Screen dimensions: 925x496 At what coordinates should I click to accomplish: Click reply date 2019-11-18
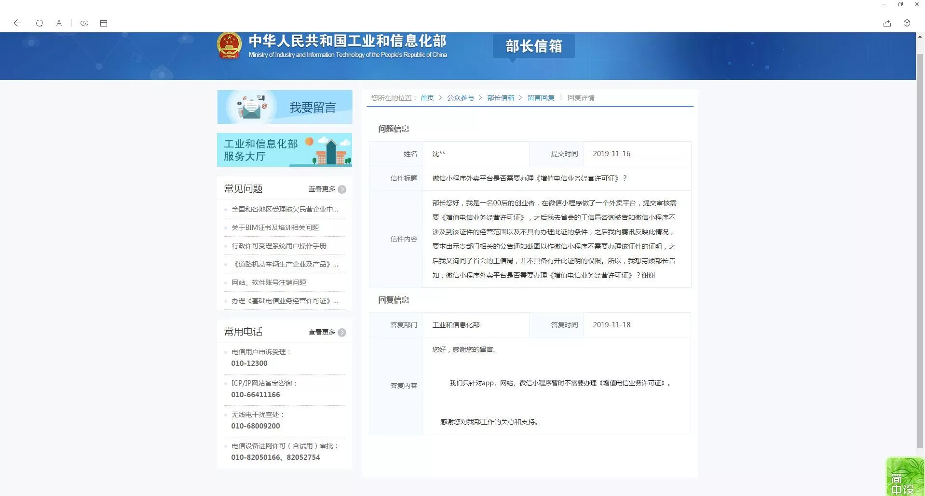[x=612, y=325]
